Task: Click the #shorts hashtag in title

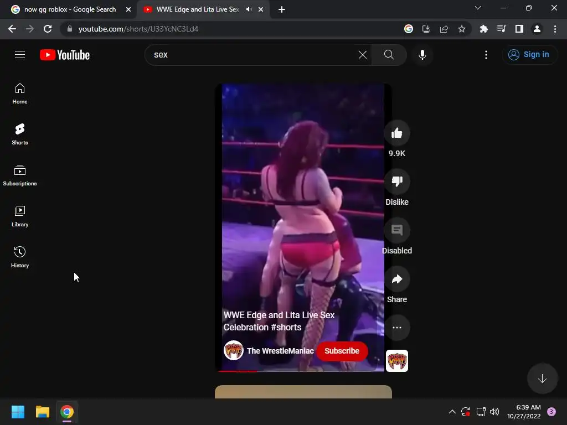Action: point(286,327)
